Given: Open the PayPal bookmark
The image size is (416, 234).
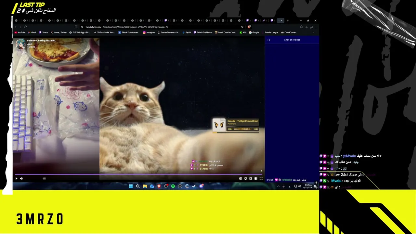Looking at the screenshot, I should point(187,32).
